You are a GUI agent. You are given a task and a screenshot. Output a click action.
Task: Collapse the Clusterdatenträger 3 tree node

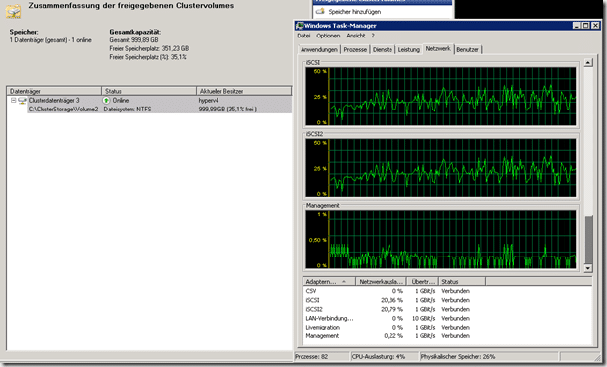[x=13, y=100]
